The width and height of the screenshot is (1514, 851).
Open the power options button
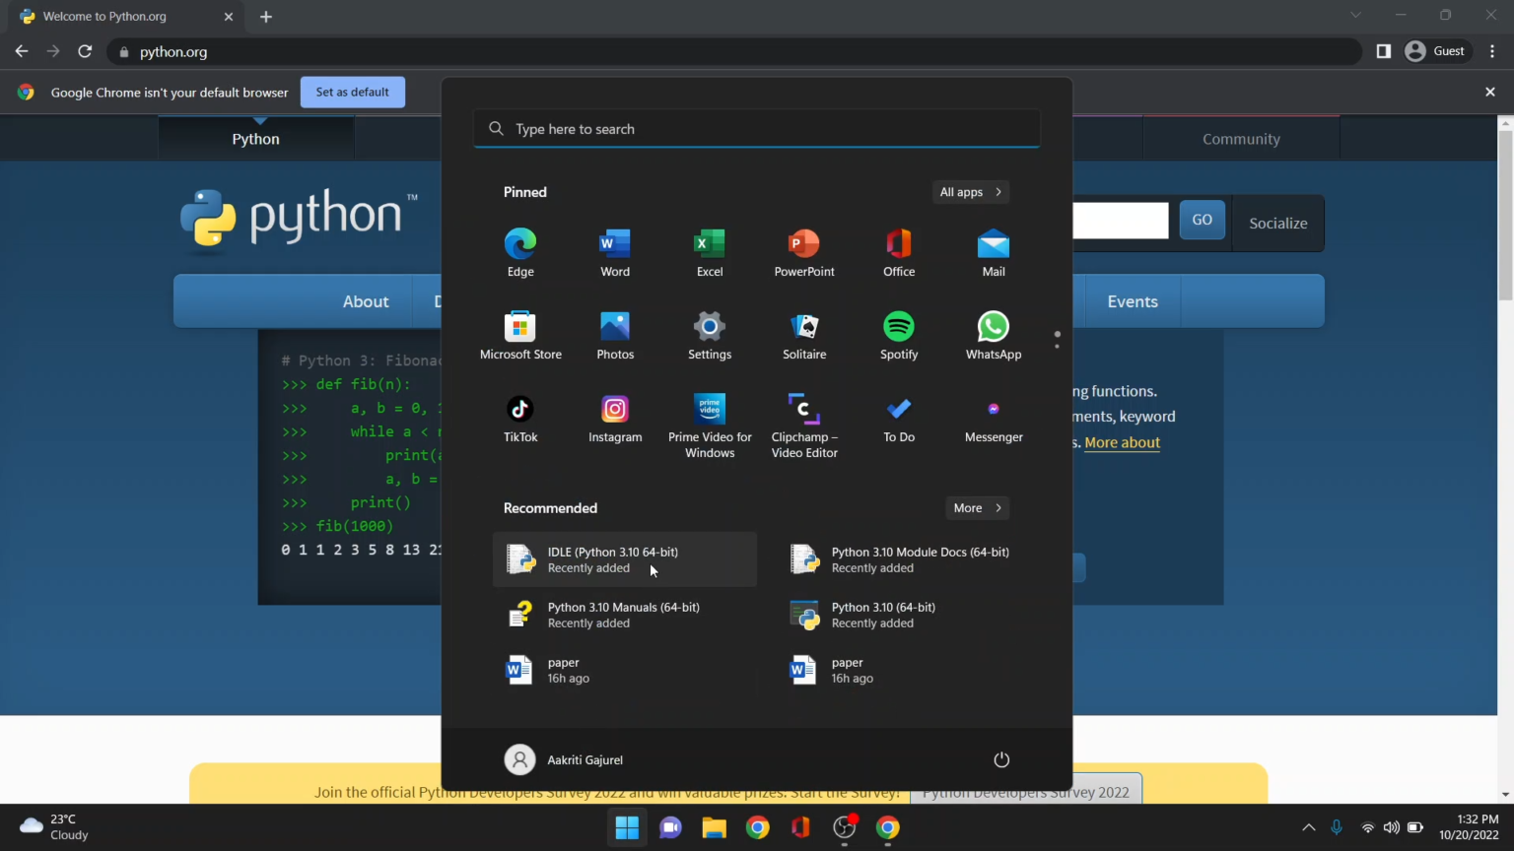1001,759
